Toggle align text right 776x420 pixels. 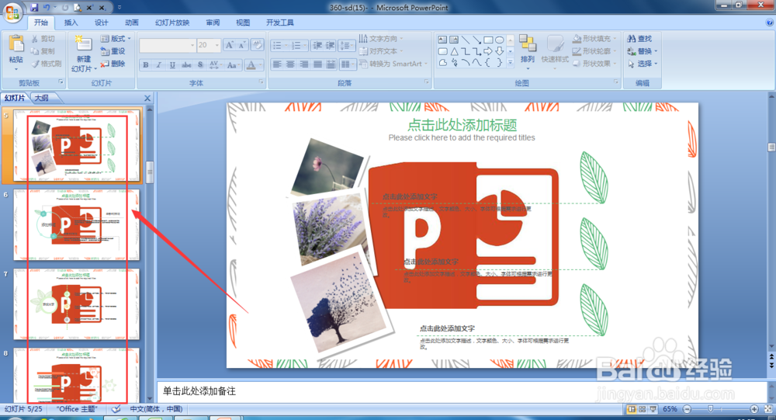pyautogui.click(x=304, y=64)
